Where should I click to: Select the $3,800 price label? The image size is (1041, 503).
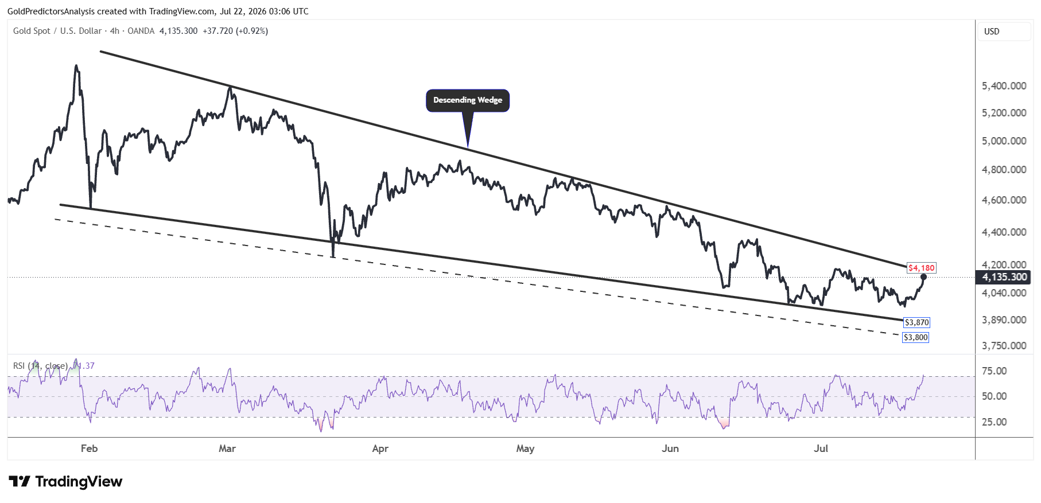click(x=915, y=337)
